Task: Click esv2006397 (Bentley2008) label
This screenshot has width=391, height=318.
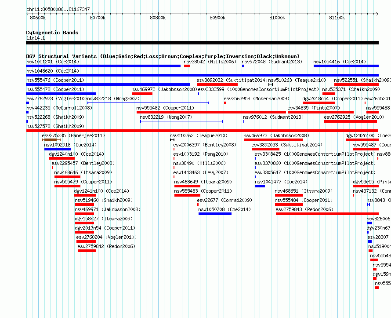Action: click(205, 145)
